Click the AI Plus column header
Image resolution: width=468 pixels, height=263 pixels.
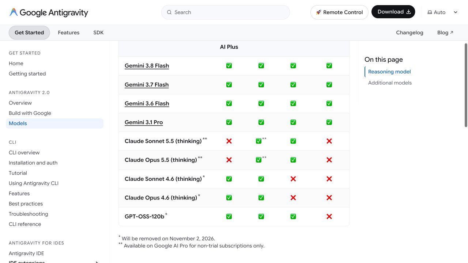[229, 47]
